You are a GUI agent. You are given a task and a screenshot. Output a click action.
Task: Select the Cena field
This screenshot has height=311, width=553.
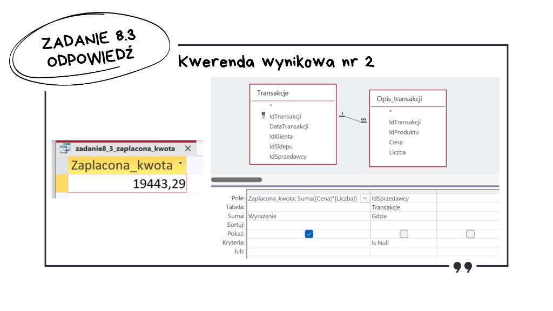[396, 142]
